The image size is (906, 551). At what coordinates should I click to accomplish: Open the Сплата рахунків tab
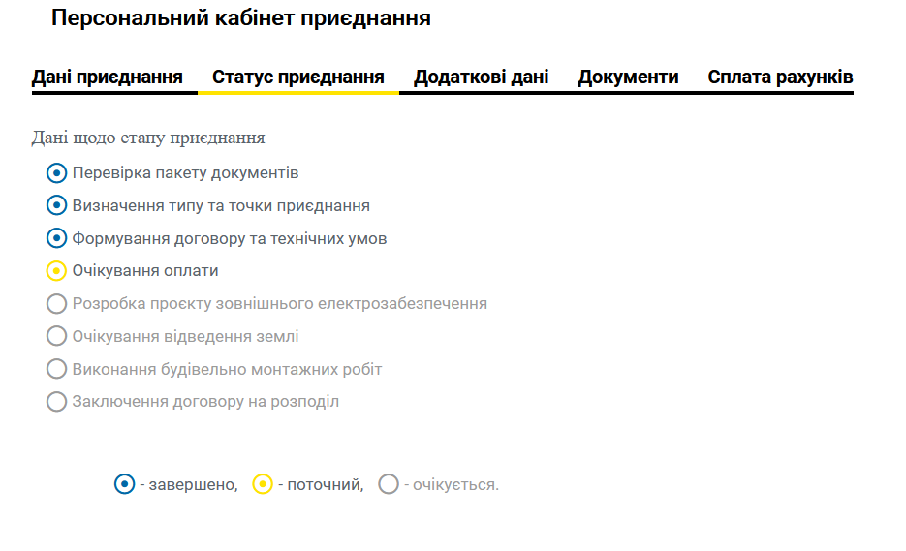tap(780, 77)
